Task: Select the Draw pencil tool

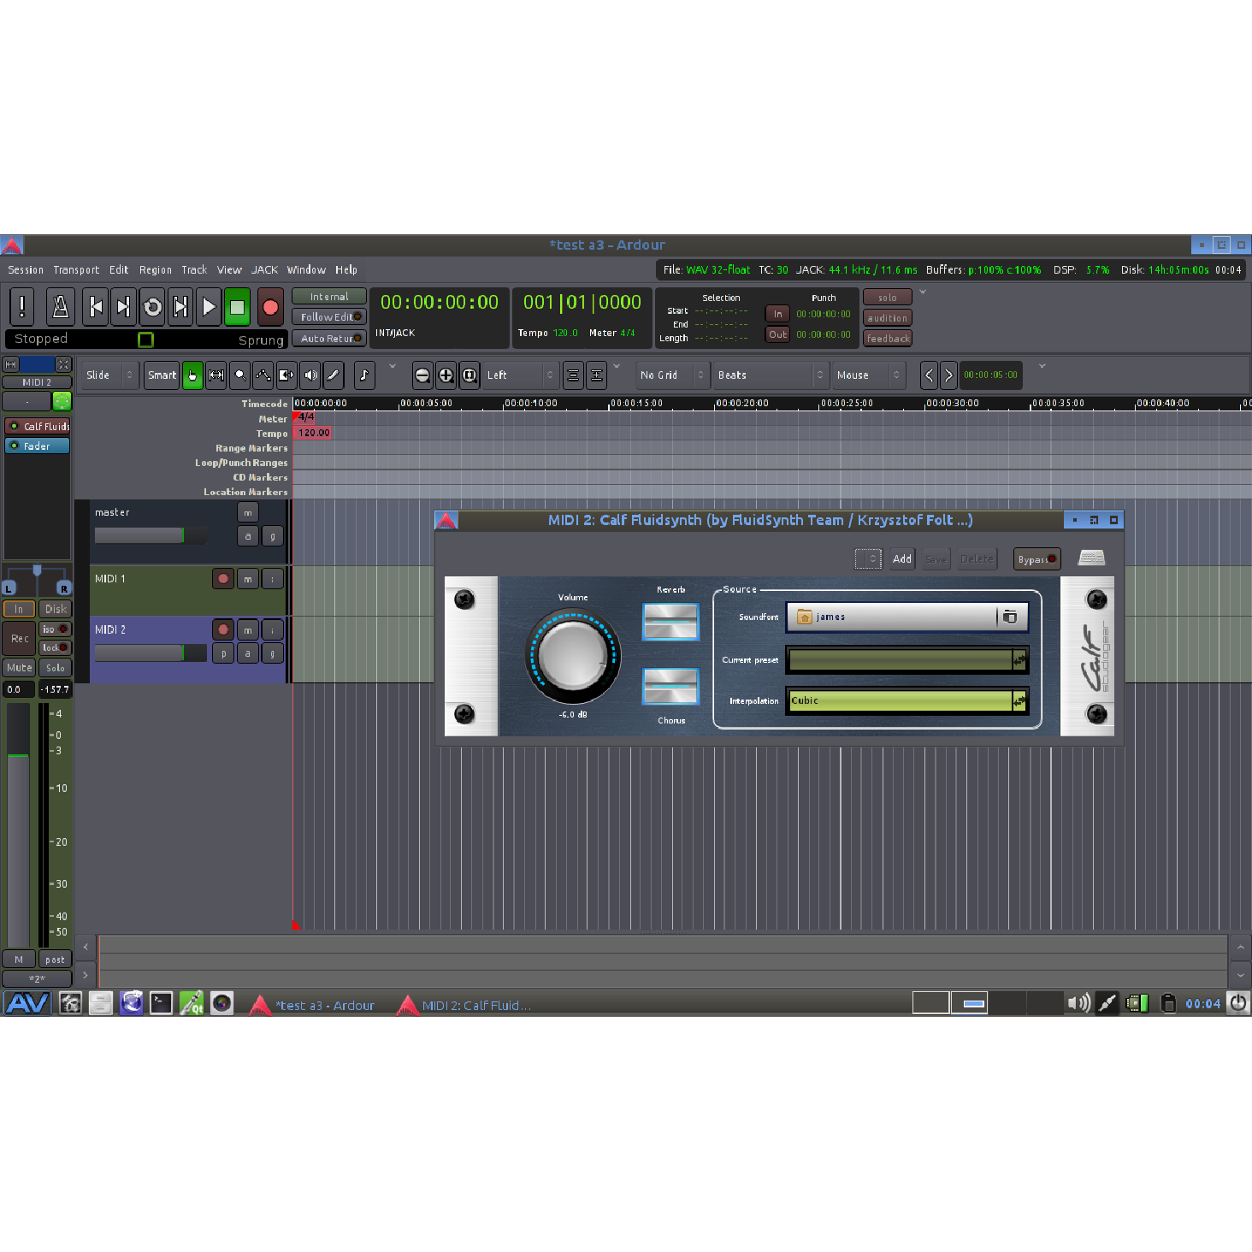Action: point(334,375)
